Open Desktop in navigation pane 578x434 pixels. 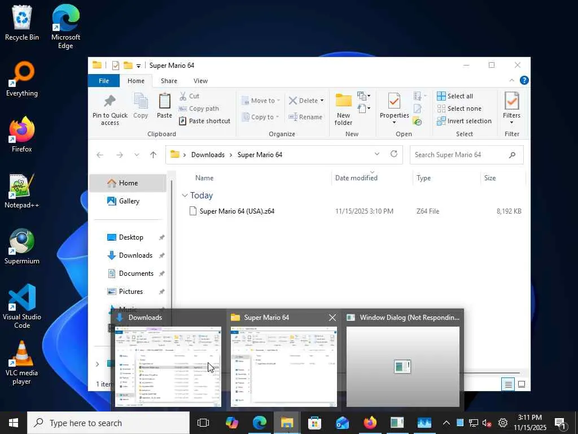[131, 237]
